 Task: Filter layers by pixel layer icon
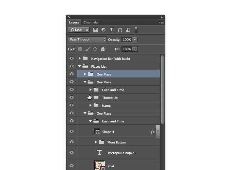pos(95,30)
